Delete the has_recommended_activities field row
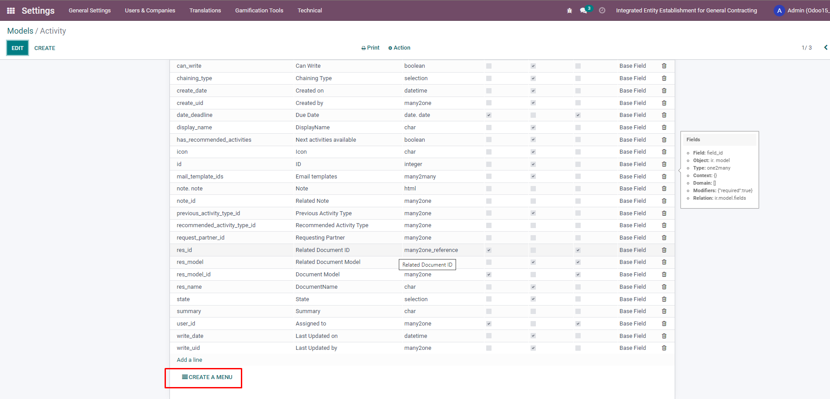Viewport: 830px width, 399px height. click(664, 140)
